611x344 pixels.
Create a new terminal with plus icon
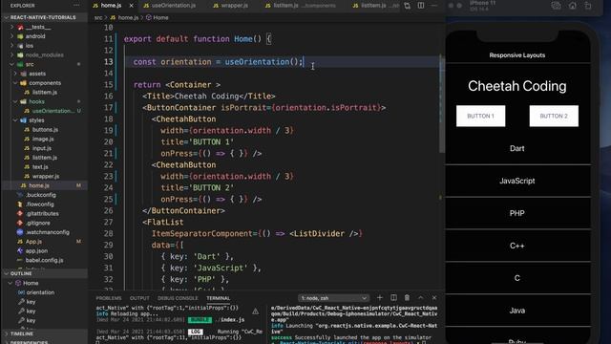tap(380, 298)
